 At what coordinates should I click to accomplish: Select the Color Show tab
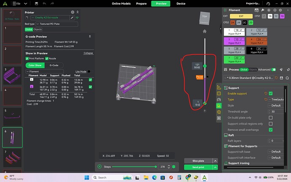[35, 65]
